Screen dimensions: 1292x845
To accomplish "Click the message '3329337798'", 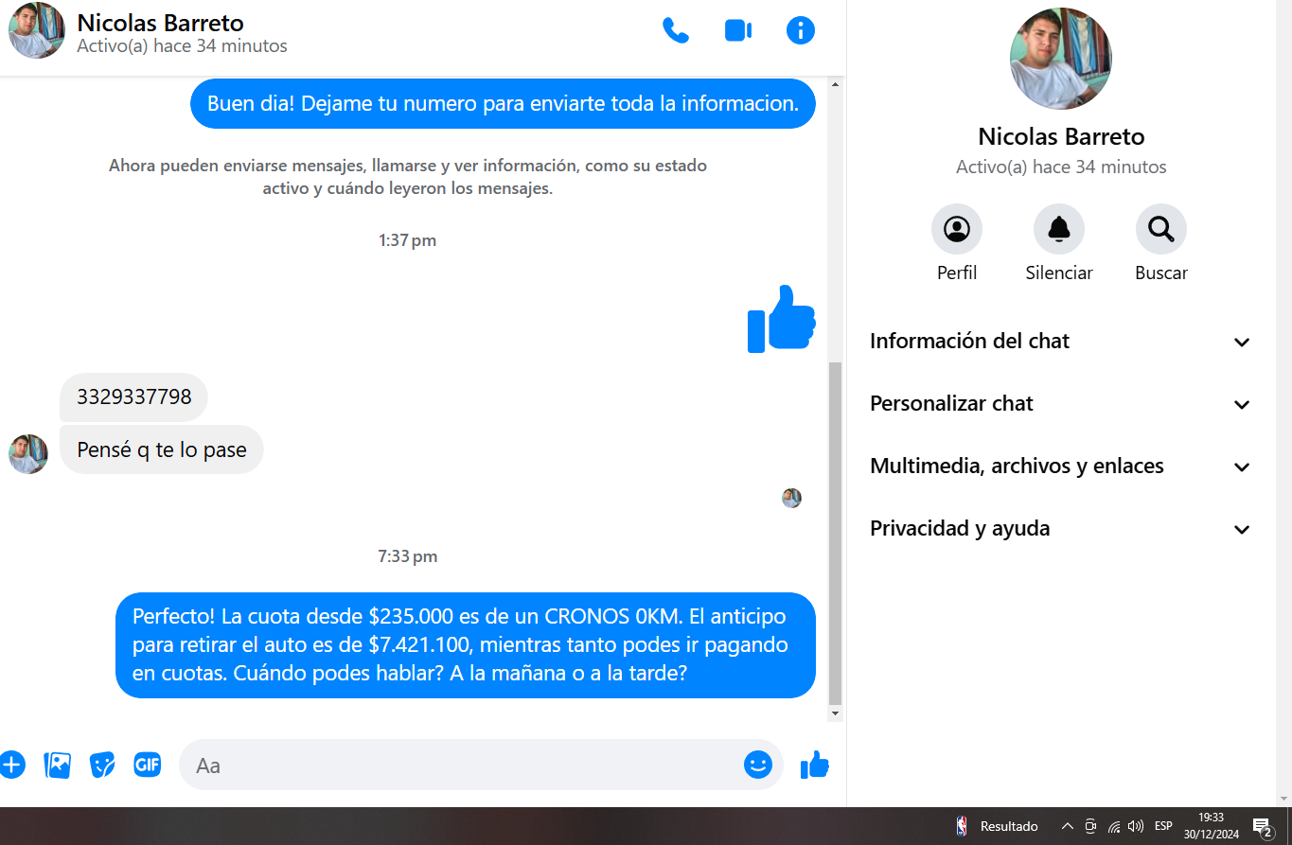I will [x=133, y=397].
